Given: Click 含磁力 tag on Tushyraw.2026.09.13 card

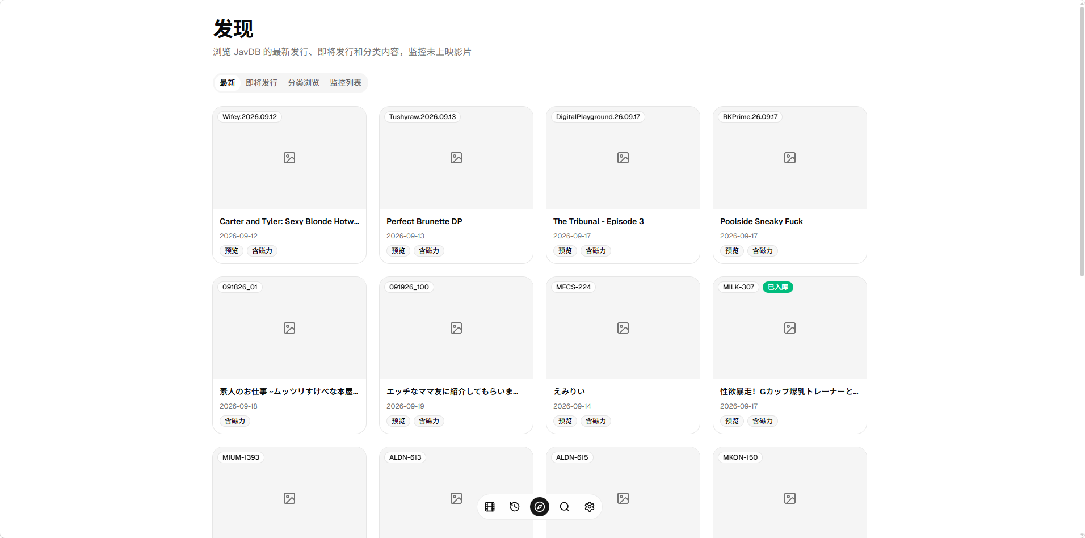Looking at the screenshot, I should click(429, 251).
